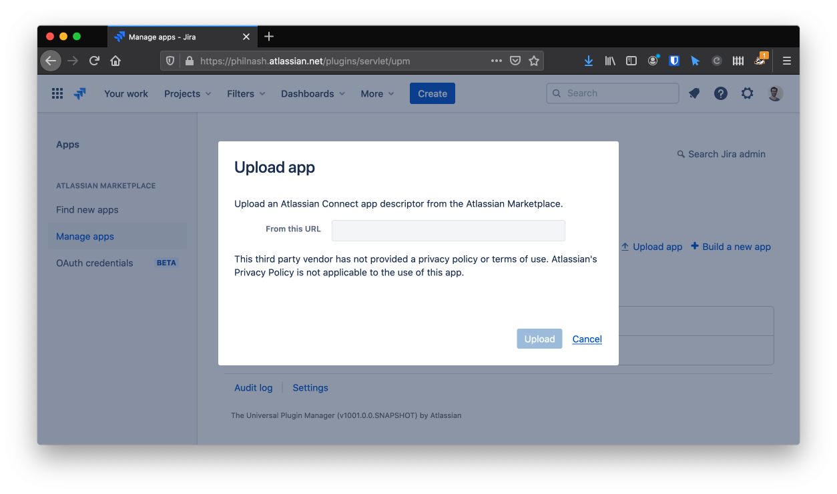Bookmark this page with star icon
837x494 pixels.
click(x=534, y=61)
